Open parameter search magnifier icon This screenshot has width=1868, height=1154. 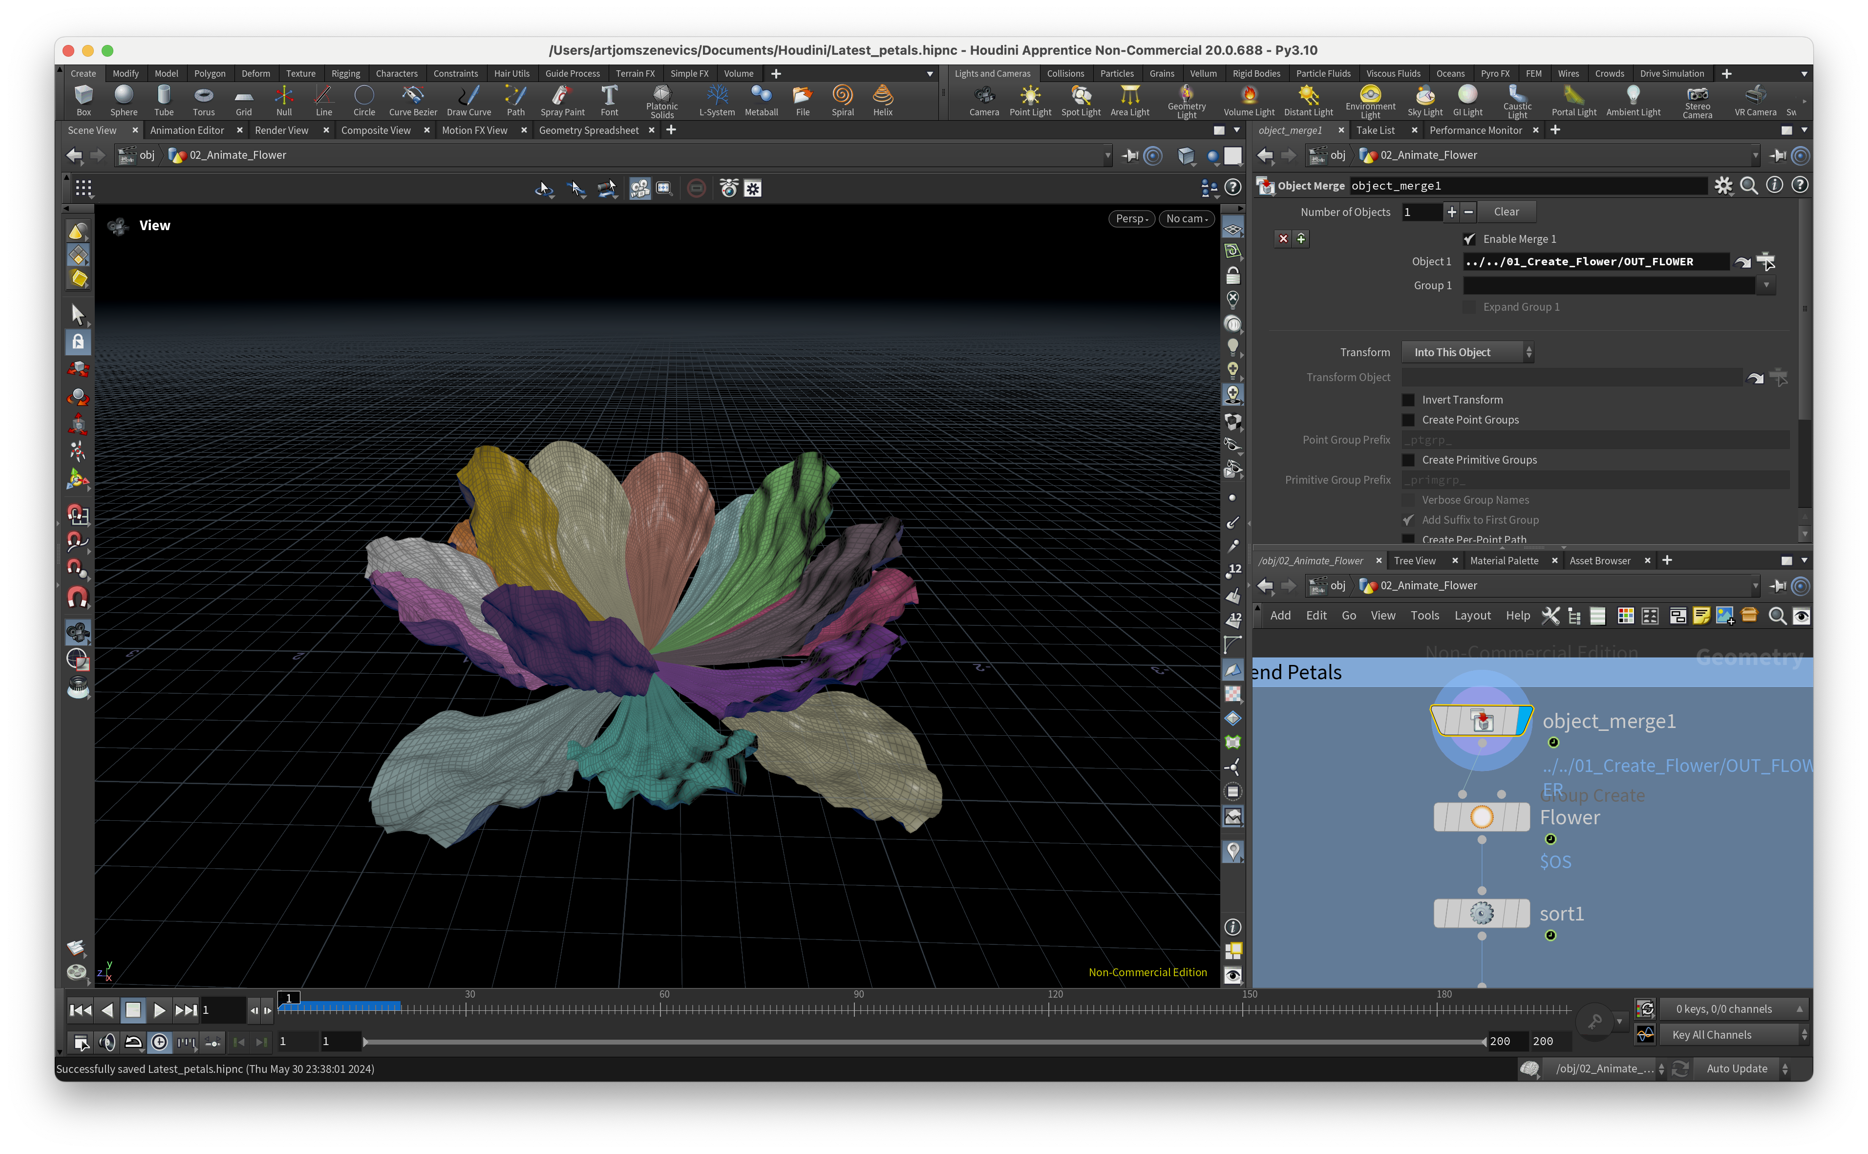point(1748,186)
